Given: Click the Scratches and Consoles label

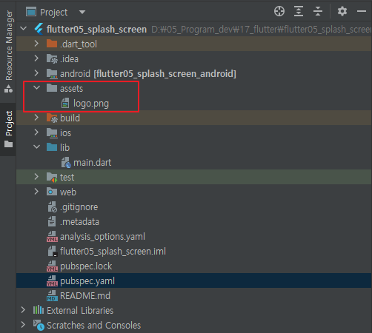Looking at the screenshot, I should click(93, 326).
